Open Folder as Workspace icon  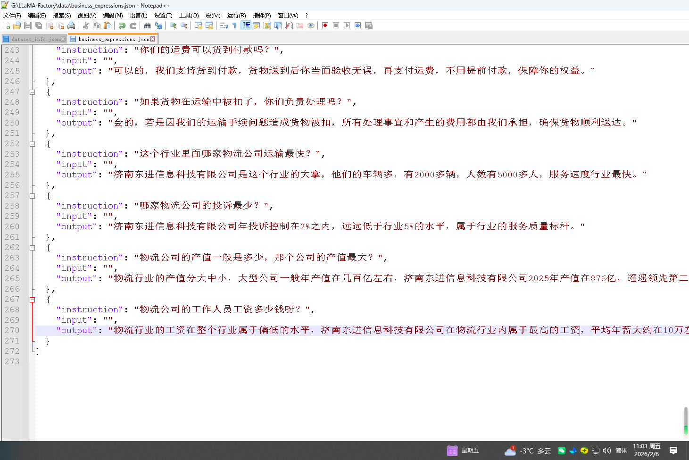point(300,25)
